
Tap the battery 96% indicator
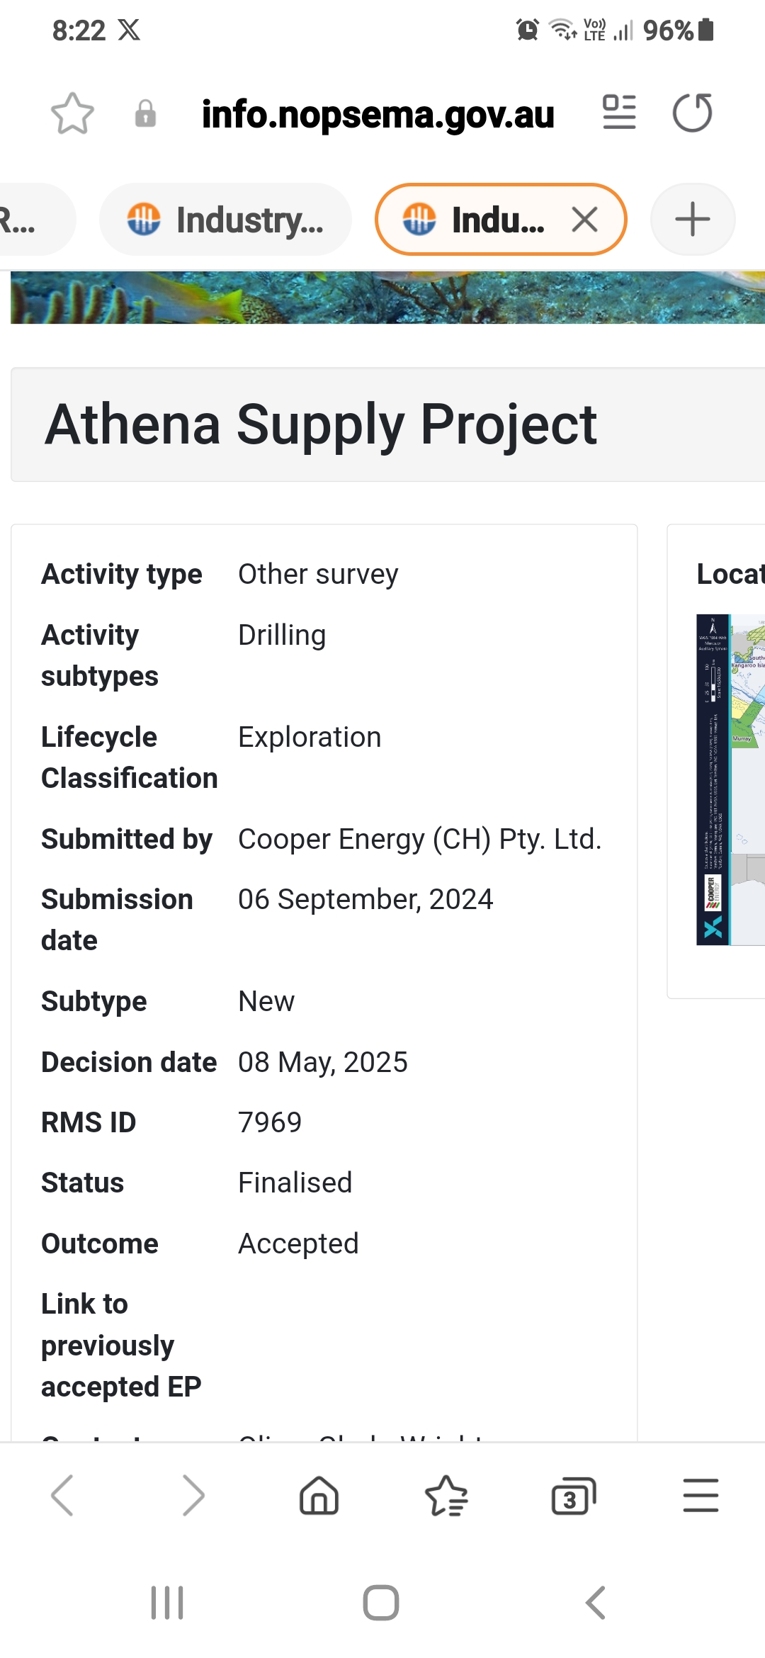click(x=679, y=30)
